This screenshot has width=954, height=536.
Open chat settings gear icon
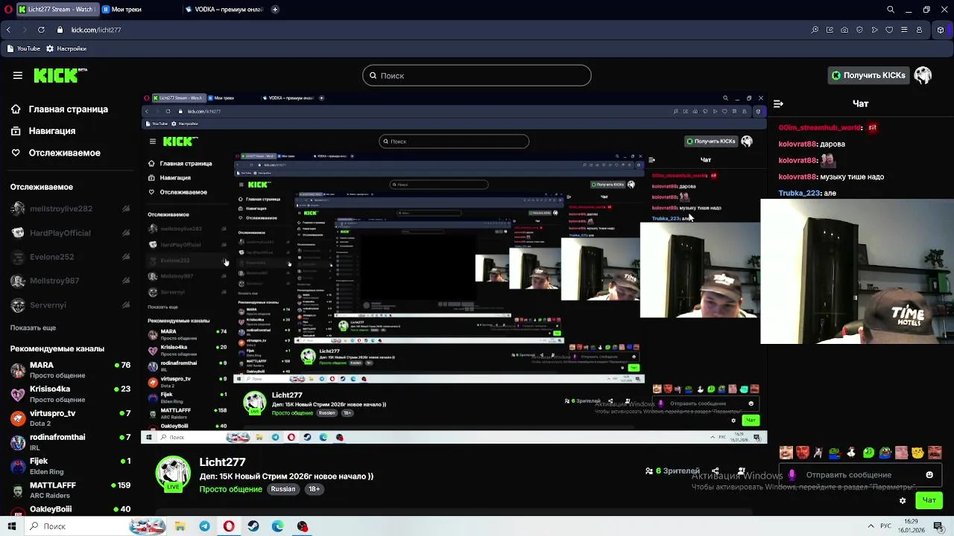pos(903,500)
